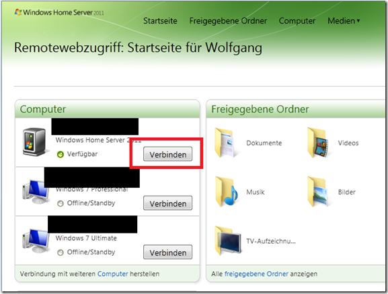Screen dimensions: 388x294
Task: Open the Bilder folder icon
Action: 318,192
